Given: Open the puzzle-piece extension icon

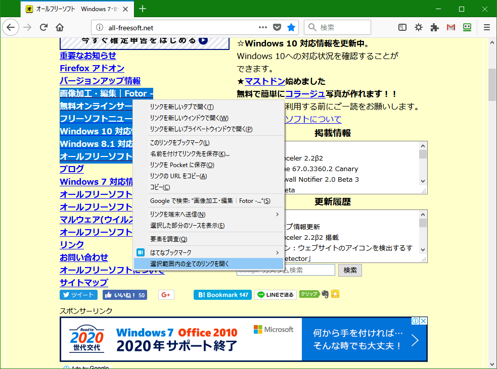Looking at the screenshot, I should coord(434,27).
